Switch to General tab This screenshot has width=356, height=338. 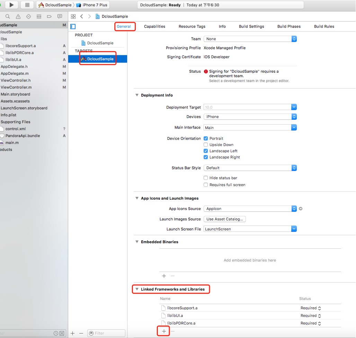tap(124, 27)
